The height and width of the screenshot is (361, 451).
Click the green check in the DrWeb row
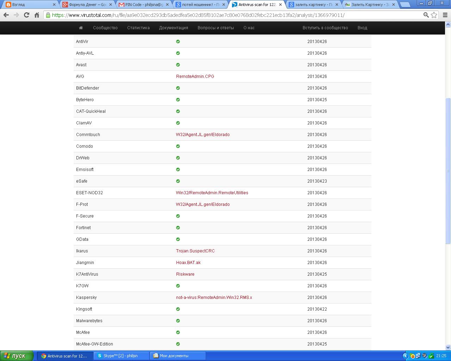coord(178,158)
